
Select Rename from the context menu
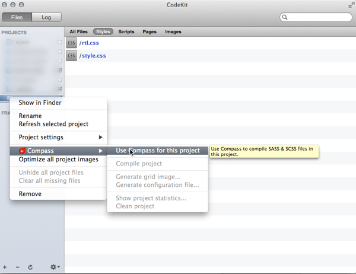[x=58, y=116]
